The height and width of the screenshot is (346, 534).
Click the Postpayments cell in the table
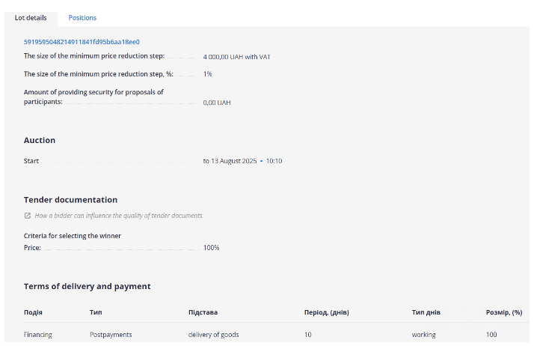(111, 335)
